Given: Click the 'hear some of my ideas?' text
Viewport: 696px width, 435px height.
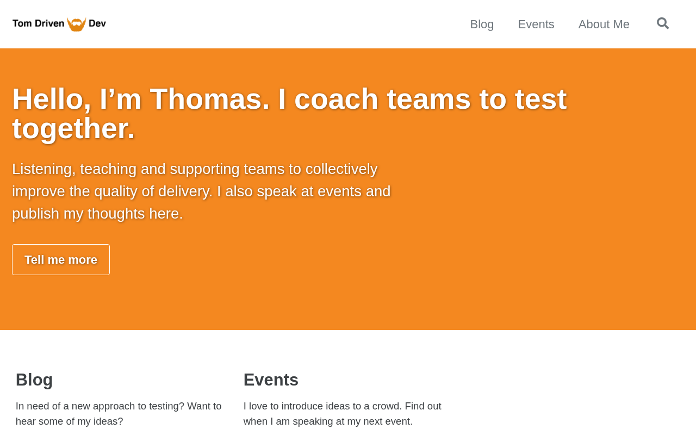Looking at the screenshot, I should tap(70, 421).
